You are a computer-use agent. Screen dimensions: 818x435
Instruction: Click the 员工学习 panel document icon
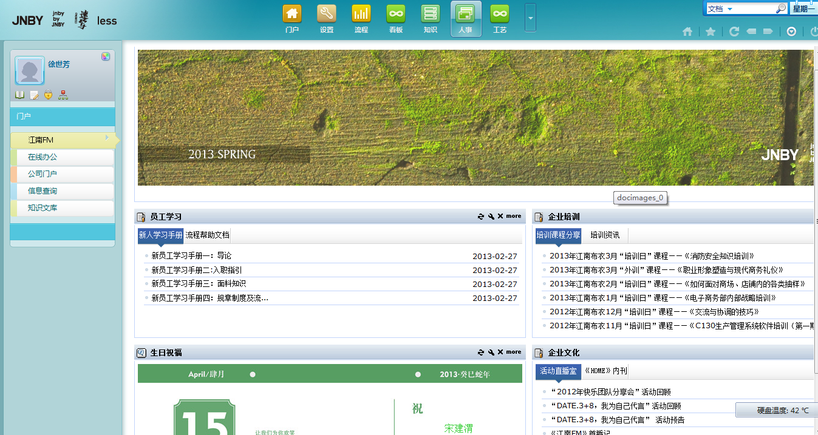point(141,217)
